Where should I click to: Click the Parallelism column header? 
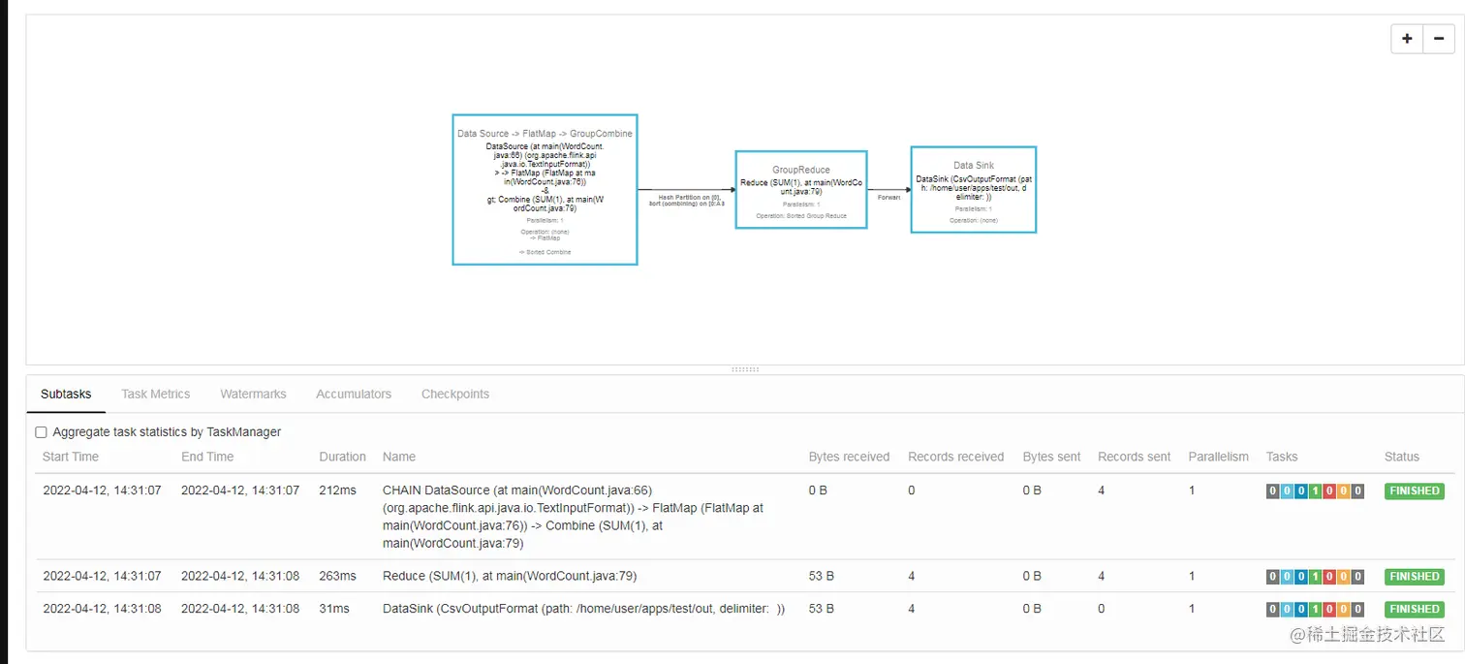(1218, 457)
